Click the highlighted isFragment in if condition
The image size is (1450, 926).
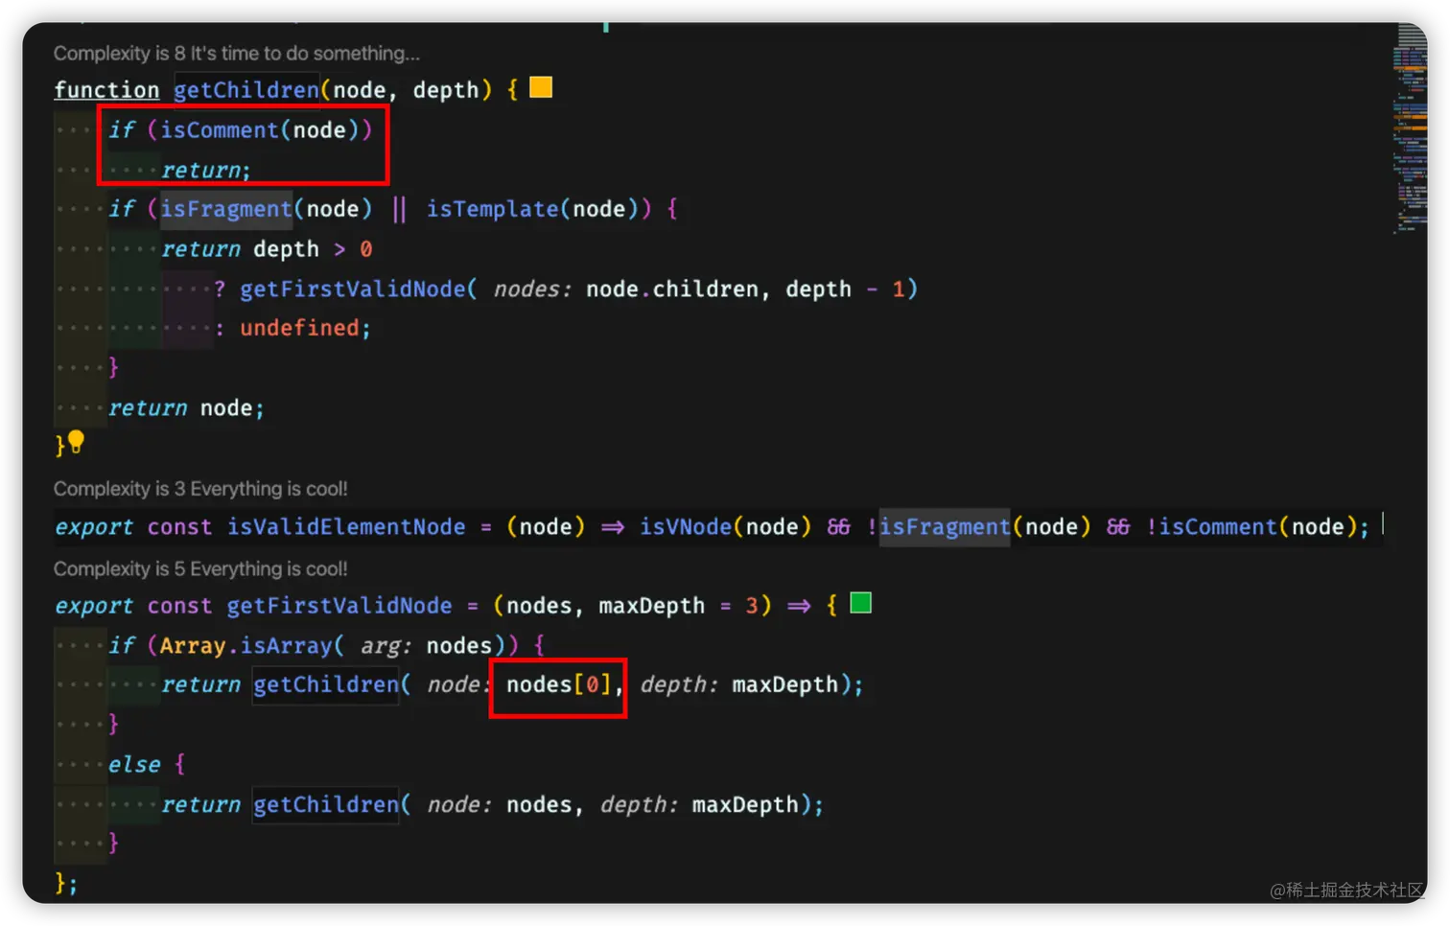[225, 209]
